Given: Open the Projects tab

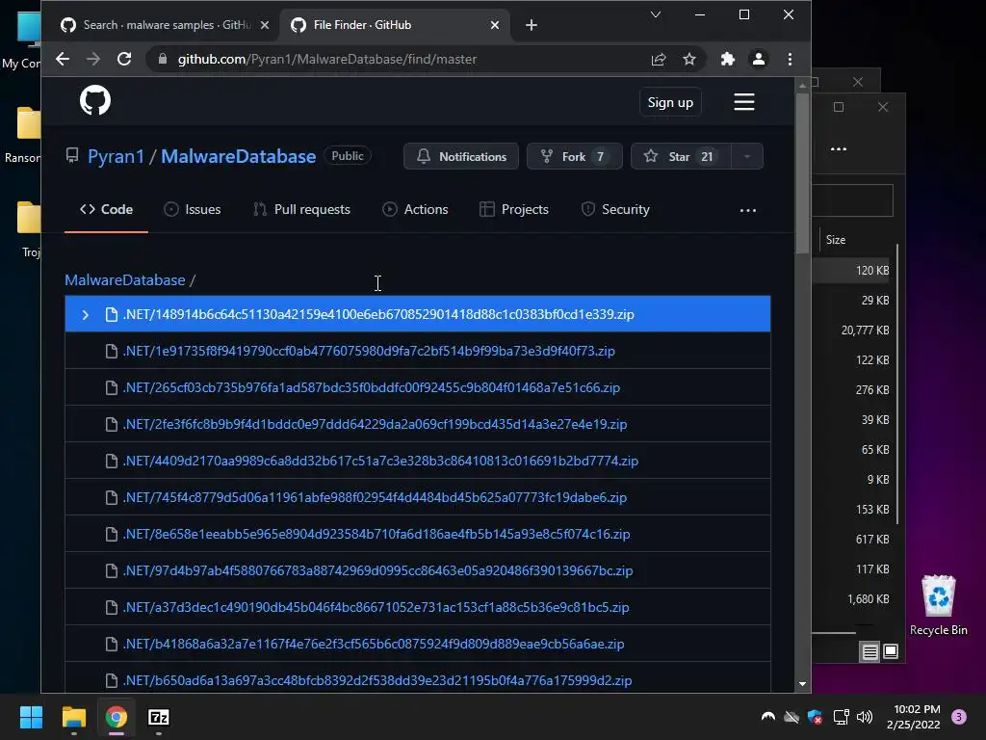Looking at the screenshot, I should tap(514, 209).
